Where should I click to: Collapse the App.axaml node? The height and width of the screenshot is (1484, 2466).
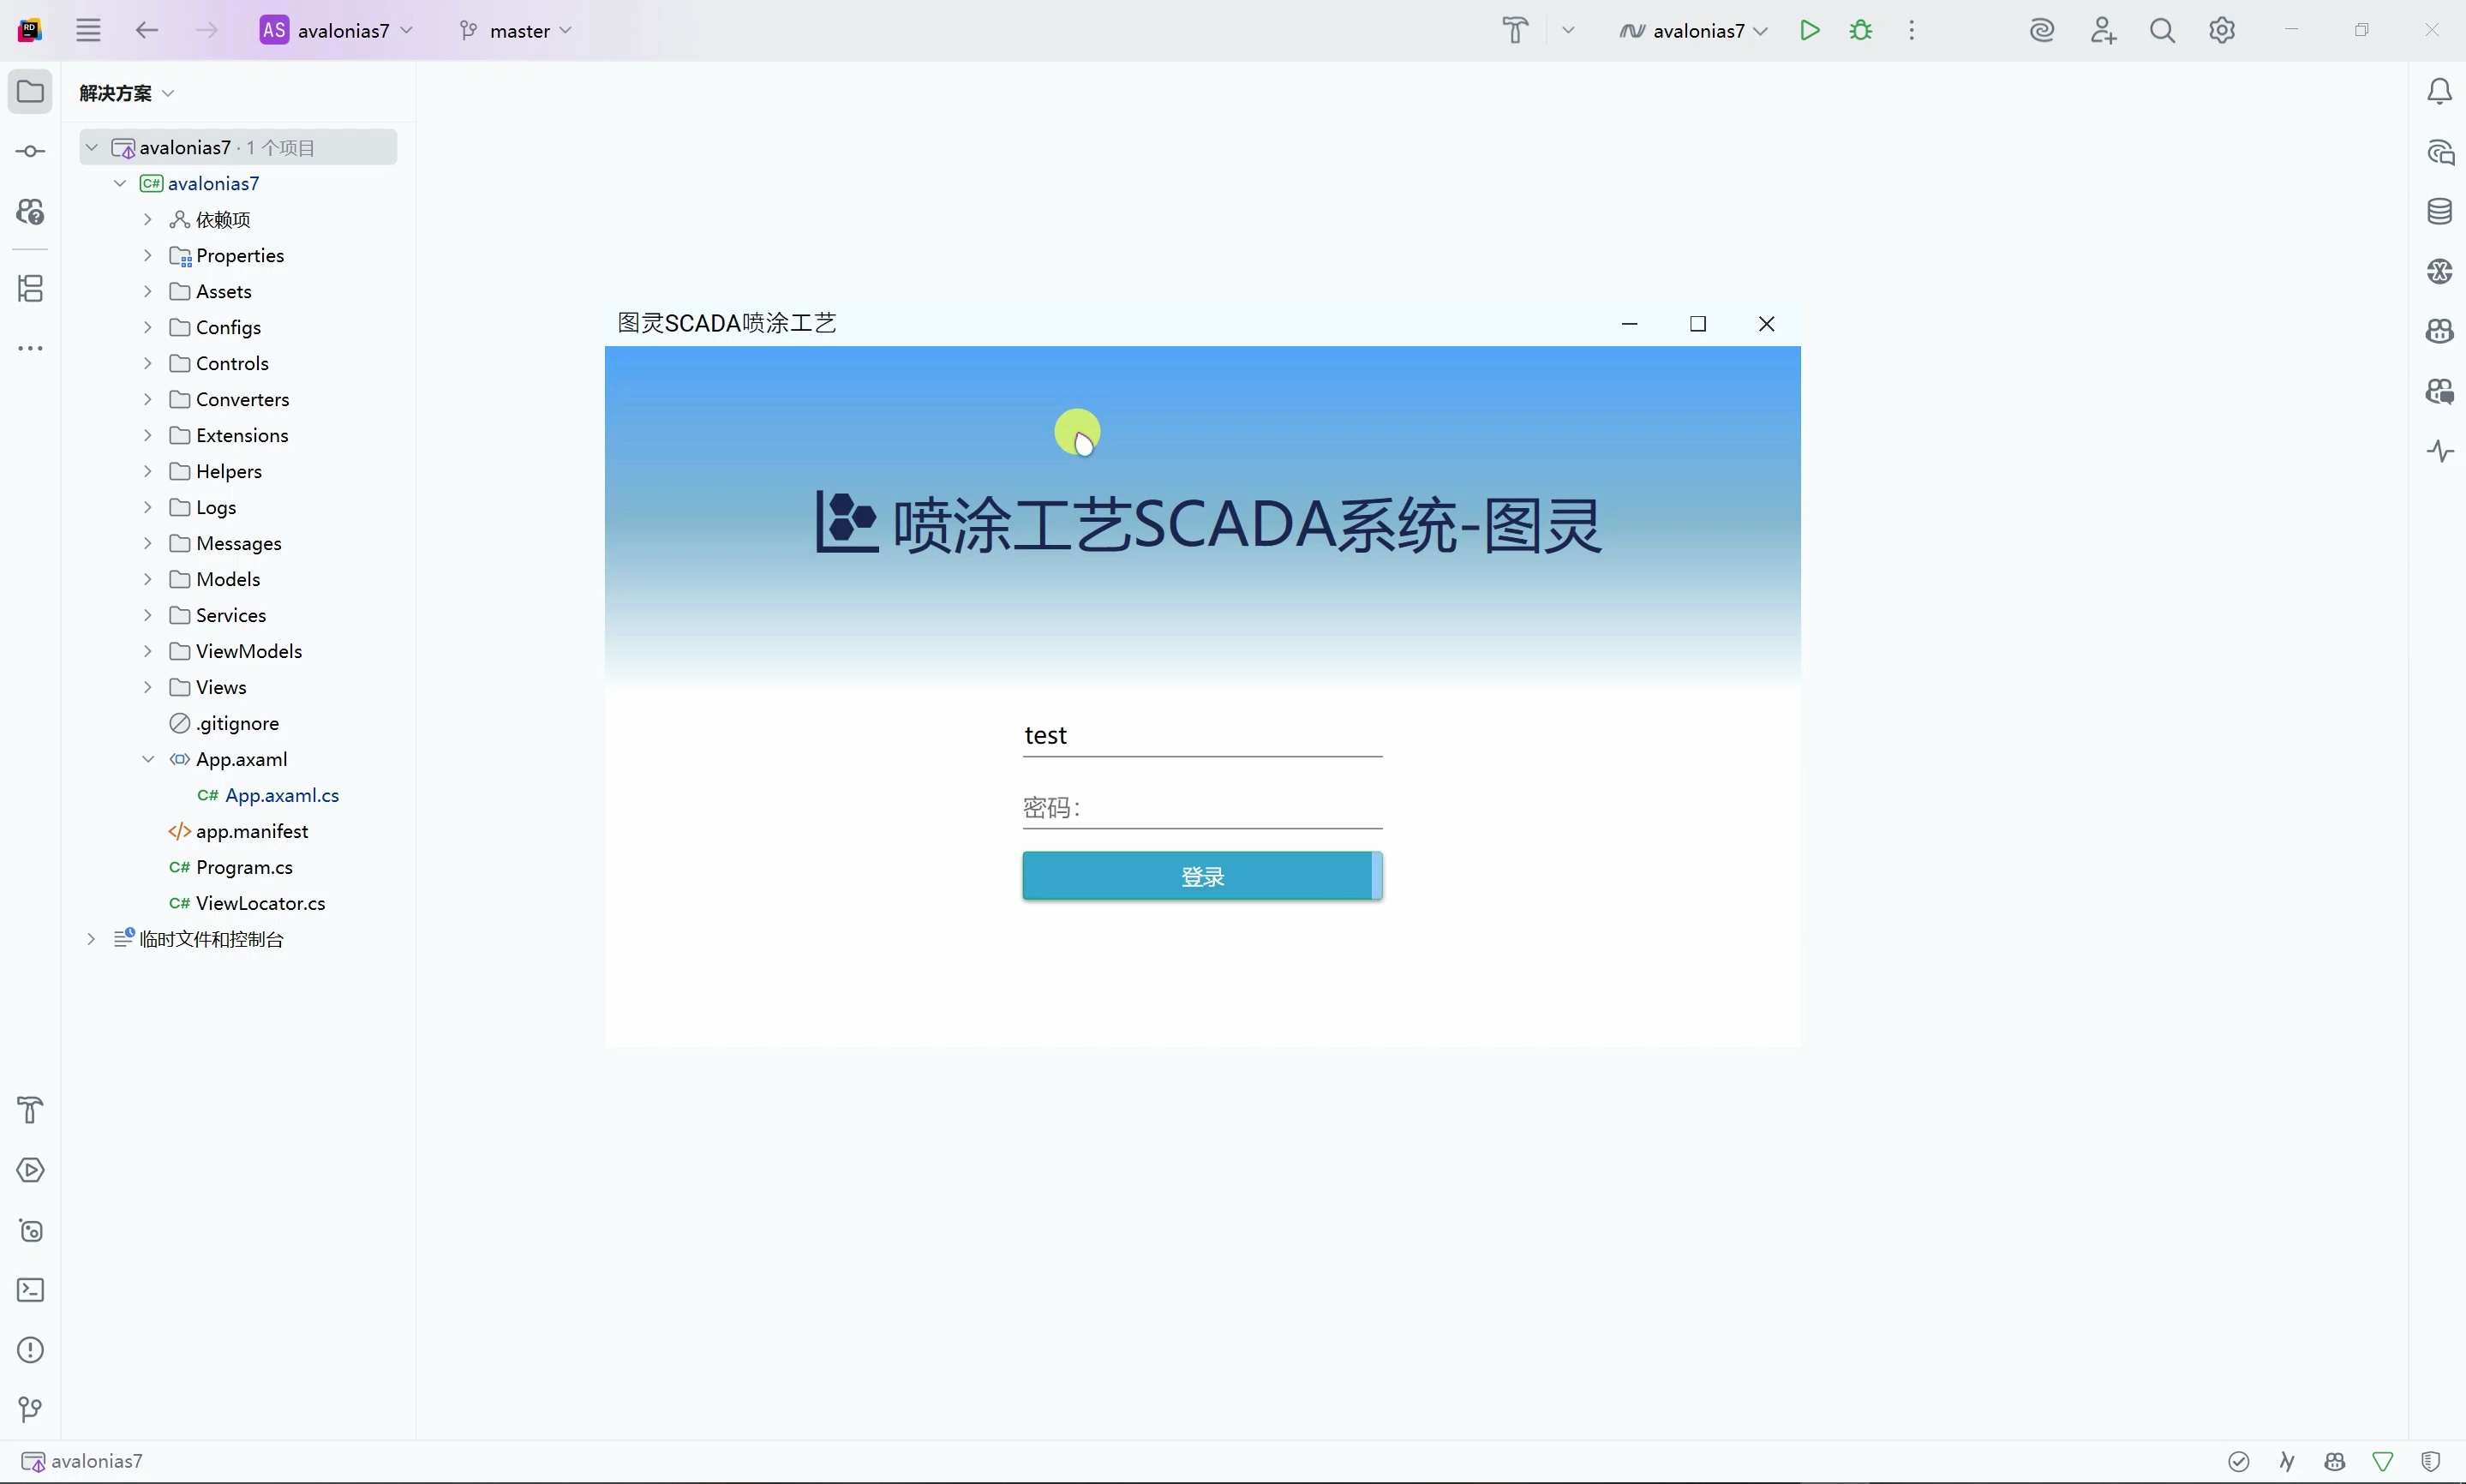tap(148, 760)
